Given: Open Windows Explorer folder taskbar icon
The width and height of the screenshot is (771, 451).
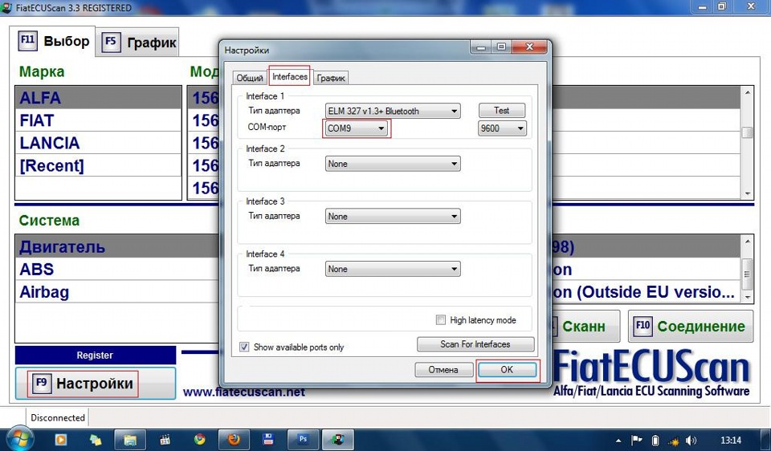Looking at the screenshot, I should tap(130, 440).
